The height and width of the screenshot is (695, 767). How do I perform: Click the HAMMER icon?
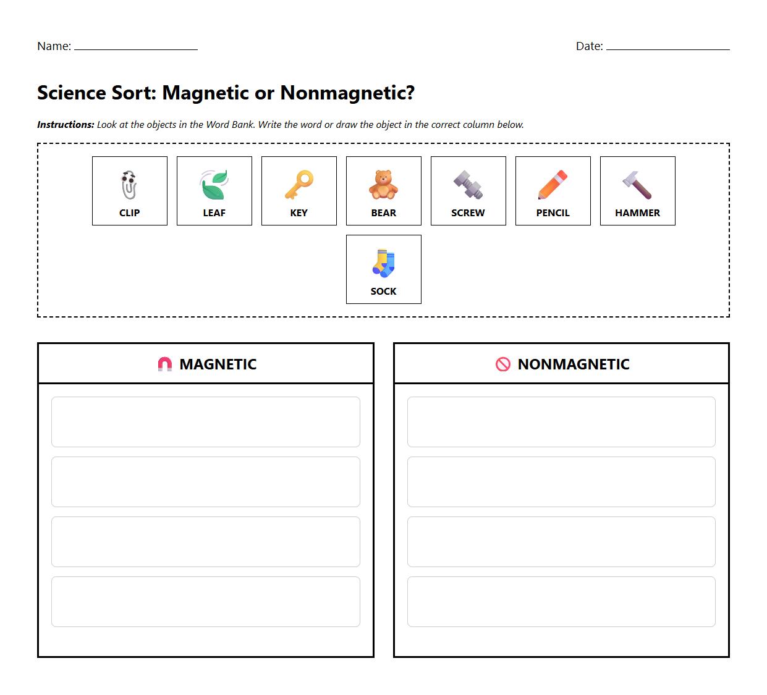click(x=637, y=182)
